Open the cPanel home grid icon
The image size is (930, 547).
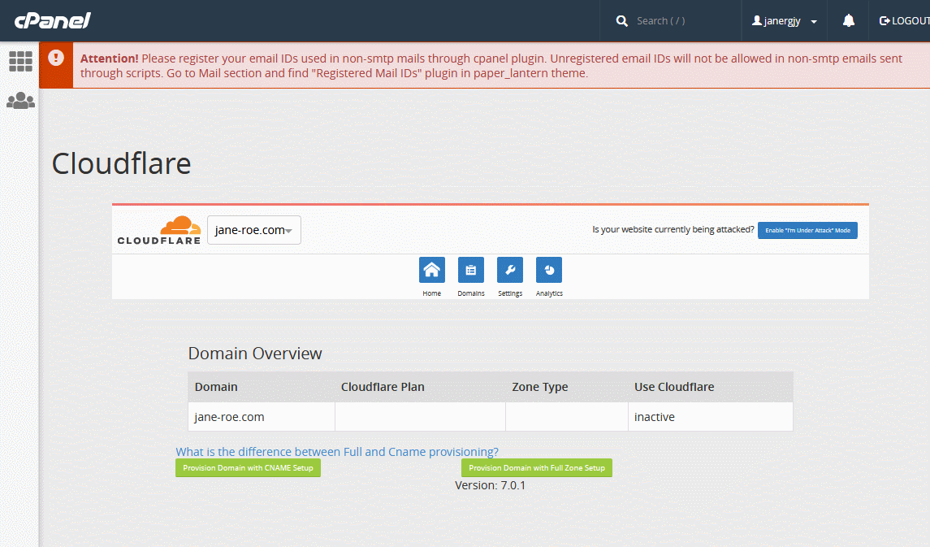coord(21,61)
